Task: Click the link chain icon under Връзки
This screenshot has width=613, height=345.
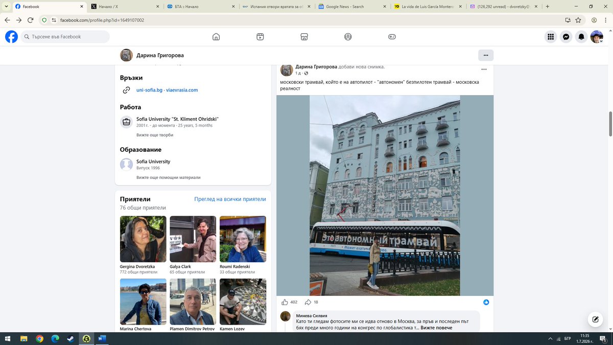Action: (126, 90)
